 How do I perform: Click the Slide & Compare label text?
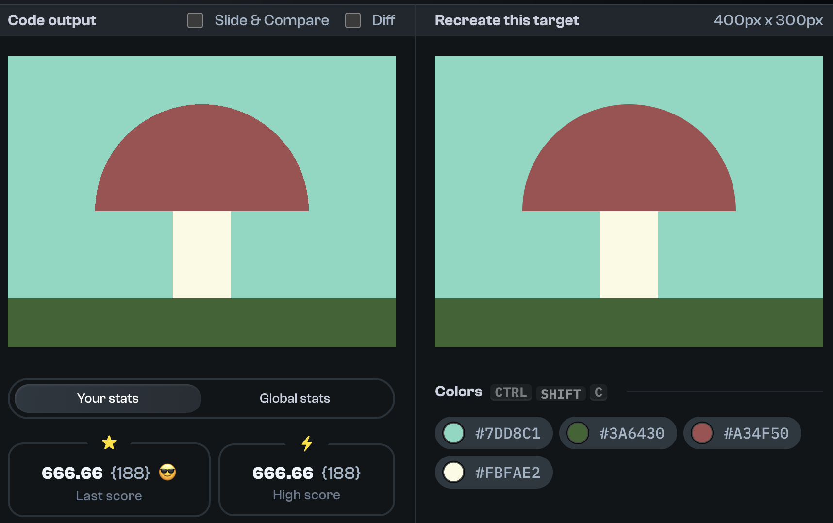[x=272, y=20]
